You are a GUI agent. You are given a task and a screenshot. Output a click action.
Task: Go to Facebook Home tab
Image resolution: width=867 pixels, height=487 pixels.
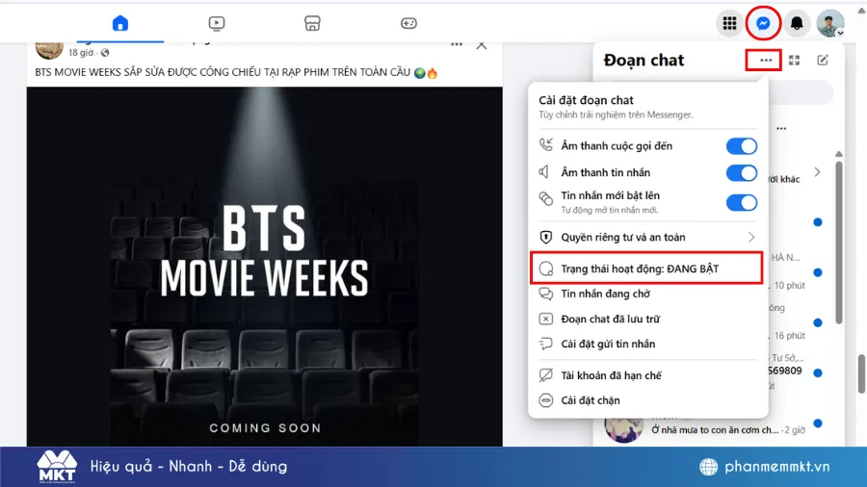120,23
